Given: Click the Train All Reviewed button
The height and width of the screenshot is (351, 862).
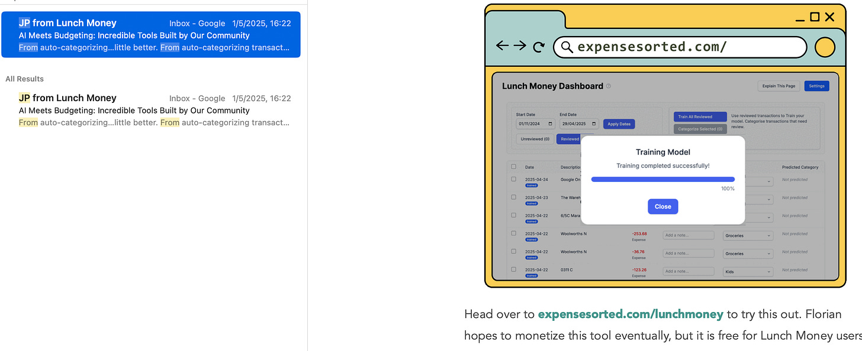Looking at the screenshot, I should [x=700, y=117].
